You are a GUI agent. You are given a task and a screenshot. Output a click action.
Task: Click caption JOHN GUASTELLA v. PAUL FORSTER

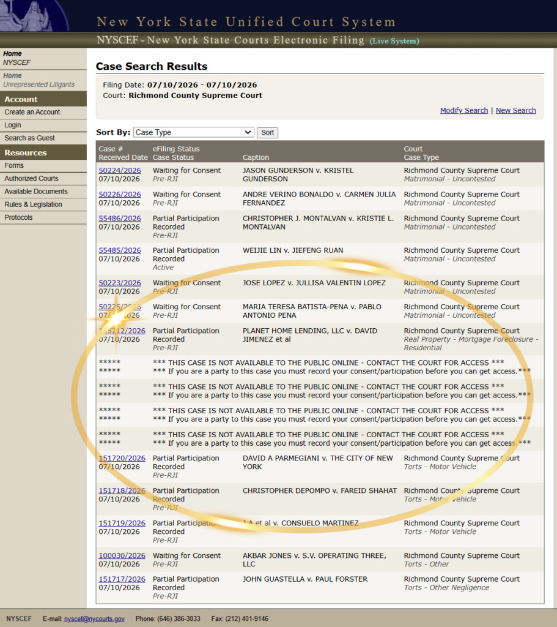point(305,579)
